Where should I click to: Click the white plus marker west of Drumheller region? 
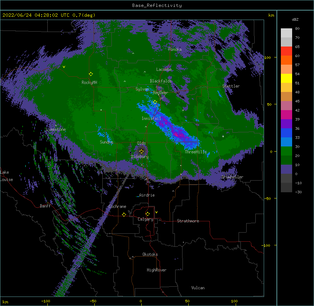pos(223,136)
